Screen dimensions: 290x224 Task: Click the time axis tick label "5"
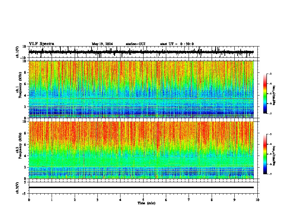point(143,200)
